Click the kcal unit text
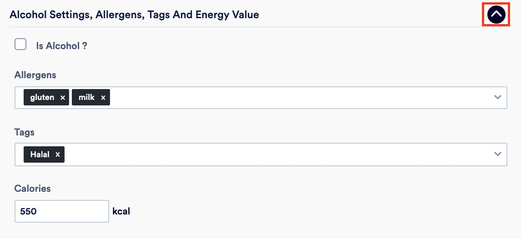 121,211
